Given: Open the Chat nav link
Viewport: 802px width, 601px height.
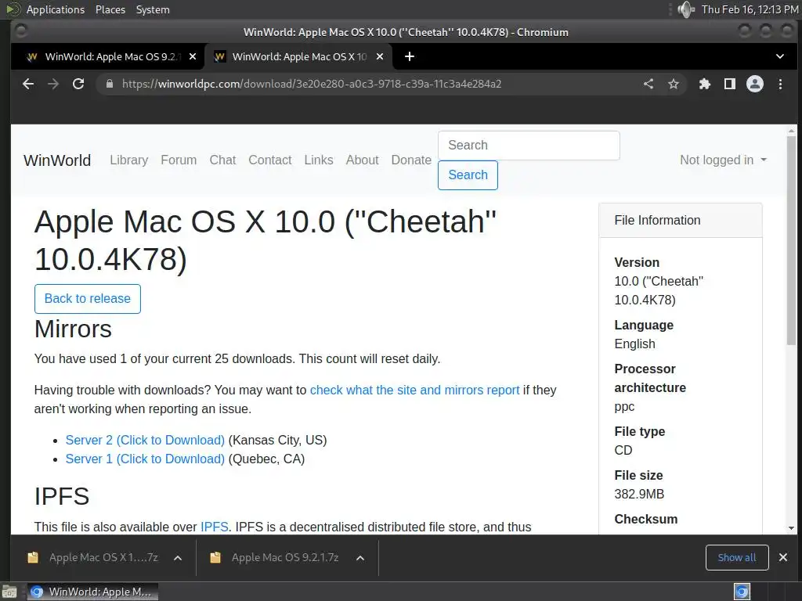Looking at the screenshot, I should (x=222, y=160).
